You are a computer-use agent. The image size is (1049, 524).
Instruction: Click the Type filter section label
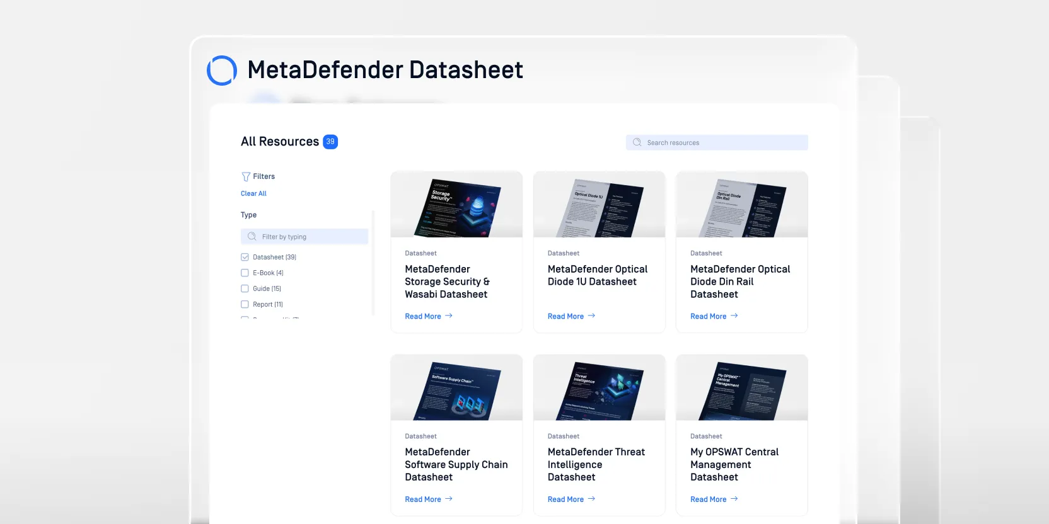click(248, 215)
